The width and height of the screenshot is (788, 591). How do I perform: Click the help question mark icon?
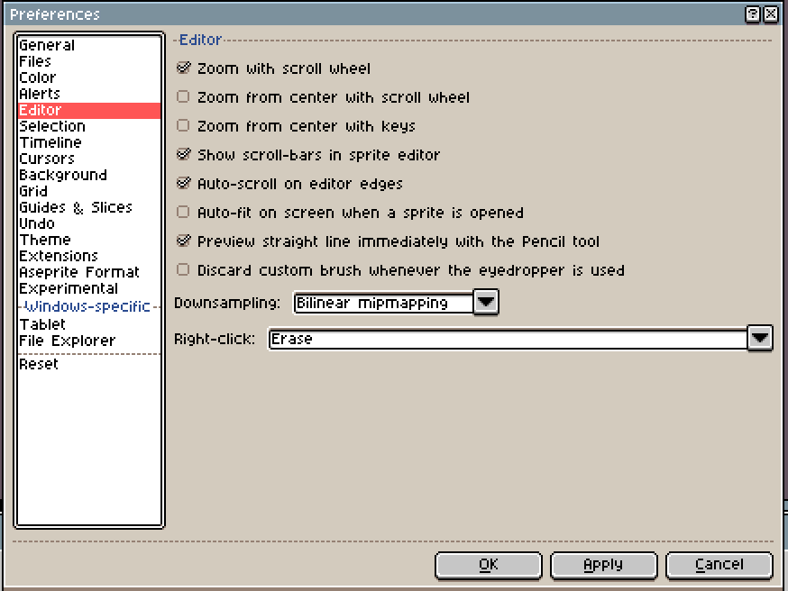(752, 14)
